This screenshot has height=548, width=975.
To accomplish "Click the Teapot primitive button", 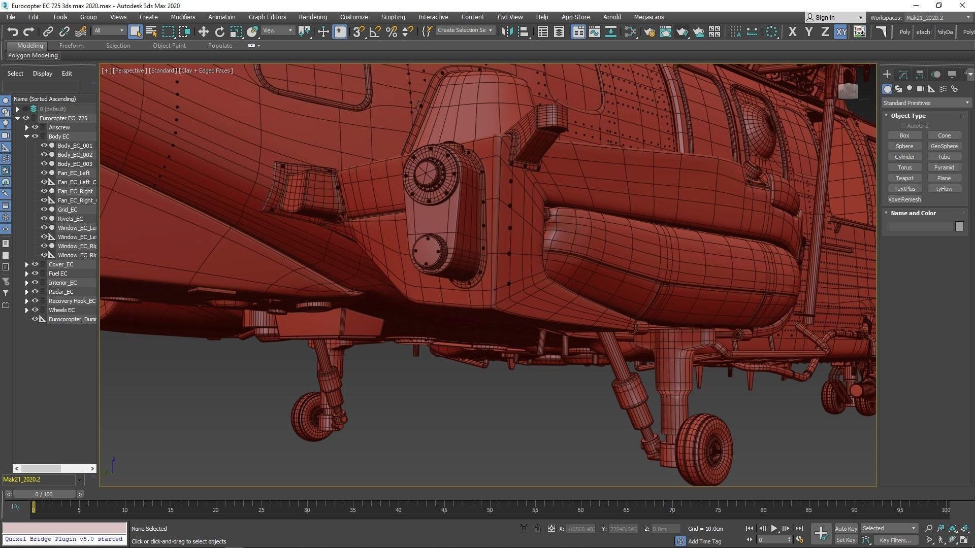I will click(904, 178).
